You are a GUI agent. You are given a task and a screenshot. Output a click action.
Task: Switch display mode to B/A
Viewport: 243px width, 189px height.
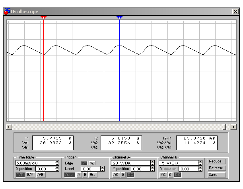[30, 175]
